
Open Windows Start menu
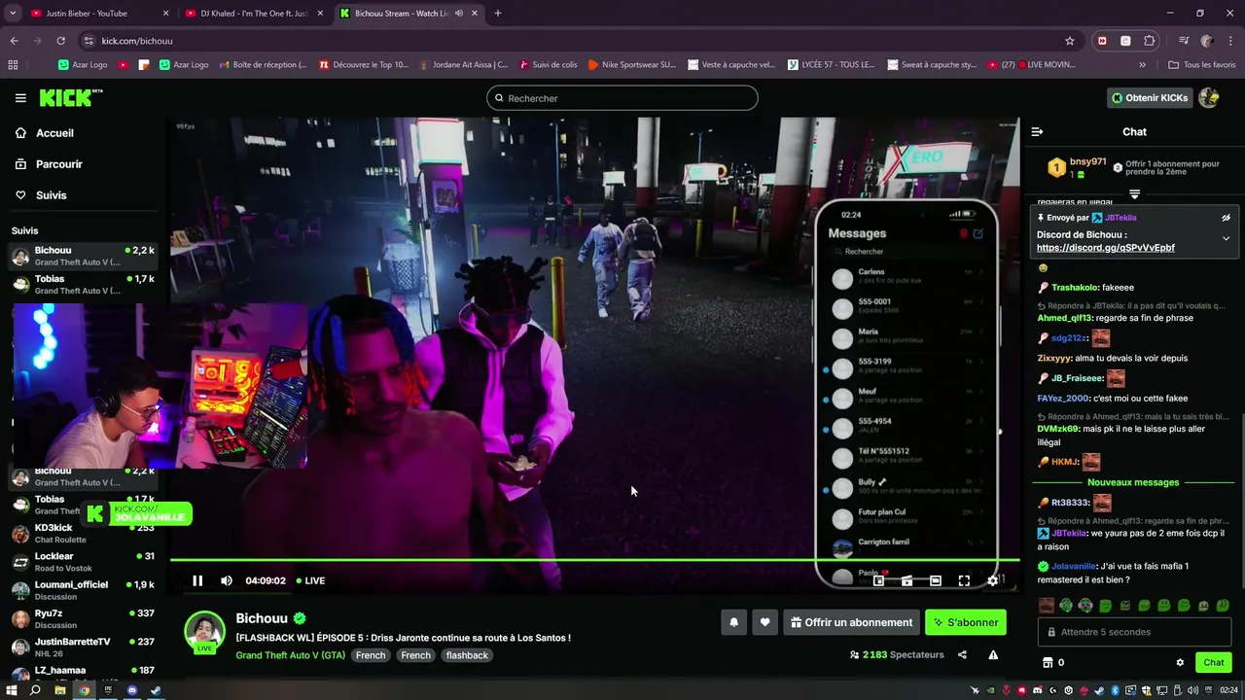(12, 690)
